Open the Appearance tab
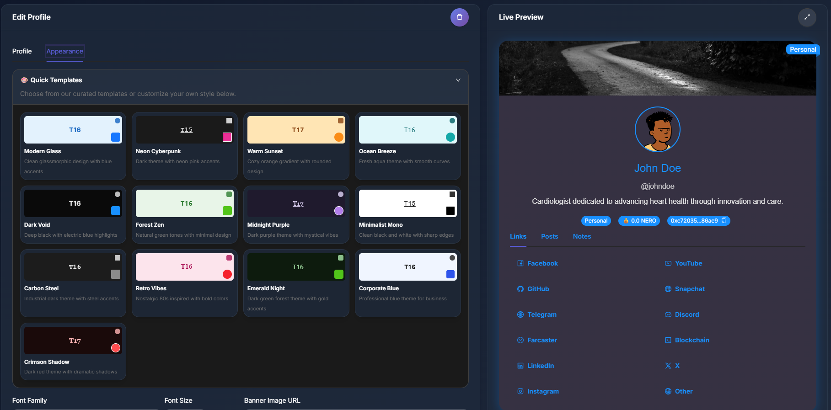This screenshot has width=831, height=410. tap(64, 51)
